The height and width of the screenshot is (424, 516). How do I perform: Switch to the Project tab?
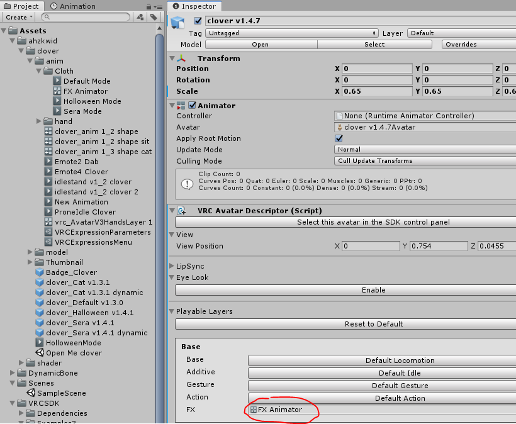click(21, 6)
